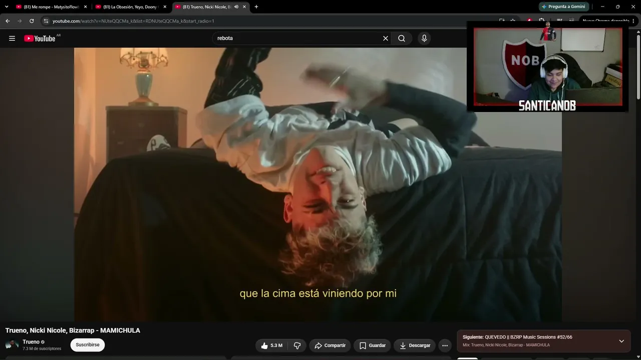Image resolution: width=641 pixels, height=360 pixels.
Task: Click the Compartir share button
Action: click(x=330, y=345)
